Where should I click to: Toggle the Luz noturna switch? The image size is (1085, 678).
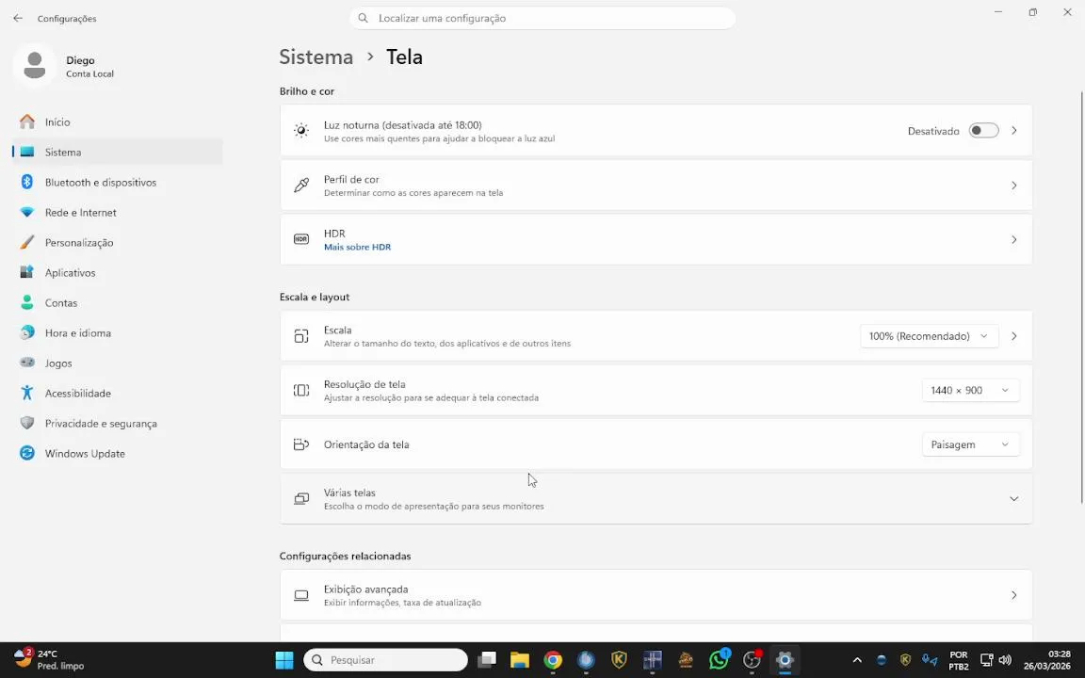coord(983,131)
